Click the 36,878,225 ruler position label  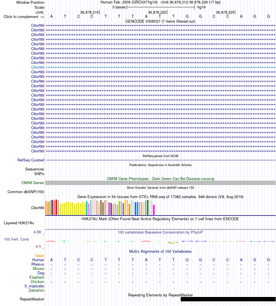225,12
